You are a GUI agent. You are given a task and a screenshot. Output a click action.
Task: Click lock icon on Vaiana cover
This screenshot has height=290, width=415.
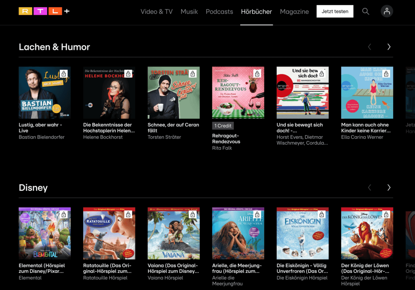tap(193, 215)
